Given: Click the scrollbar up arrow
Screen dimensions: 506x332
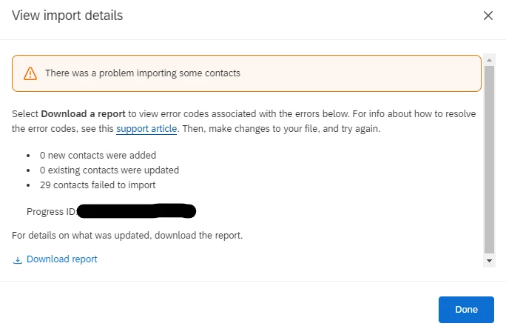Looking at the screenshot, I should pyautogui.click(x=489, y=60).
